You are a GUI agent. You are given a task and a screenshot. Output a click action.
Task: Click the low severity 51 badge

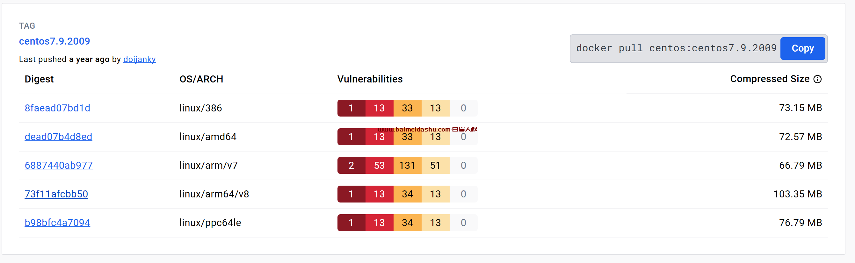point(435,166)
